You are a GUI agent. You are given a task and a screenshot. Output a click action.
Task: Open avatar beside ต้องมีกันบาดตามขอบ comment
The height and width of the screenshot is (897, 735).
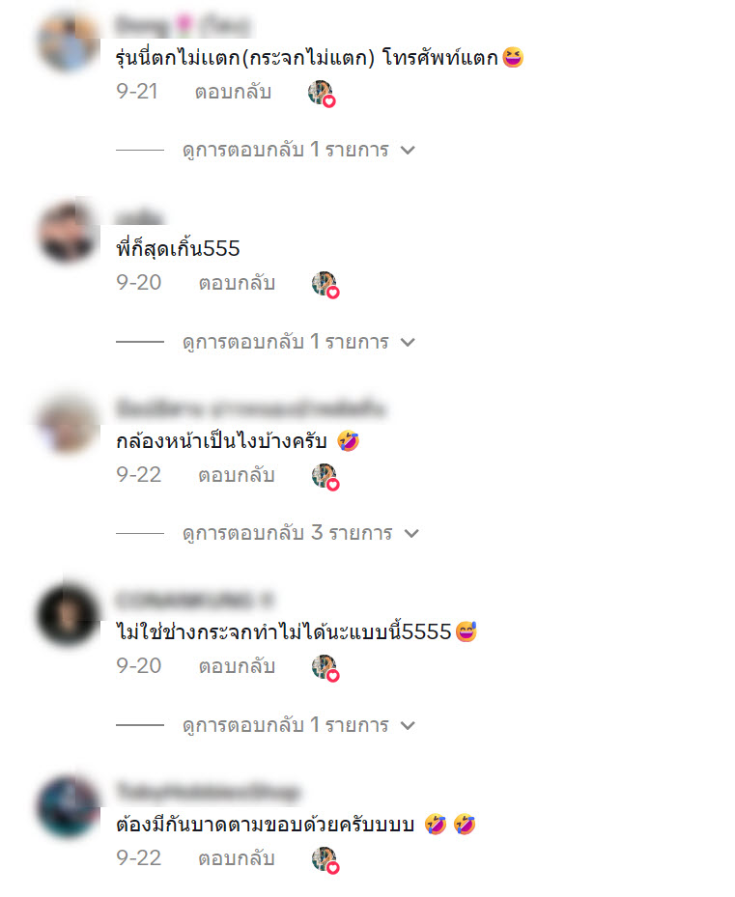click(69, 806)
